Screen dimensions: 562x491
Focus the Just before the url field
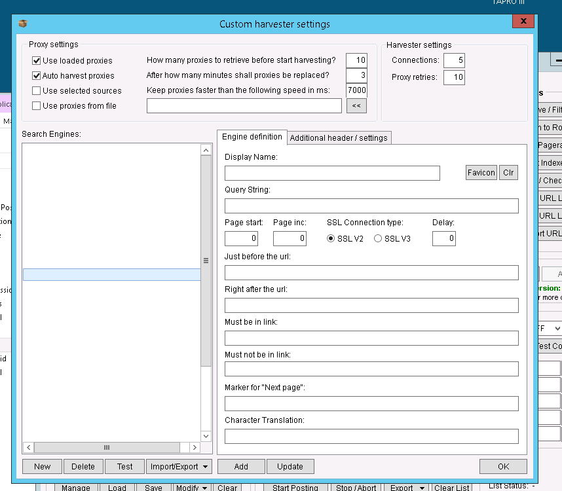pos(371,272)
